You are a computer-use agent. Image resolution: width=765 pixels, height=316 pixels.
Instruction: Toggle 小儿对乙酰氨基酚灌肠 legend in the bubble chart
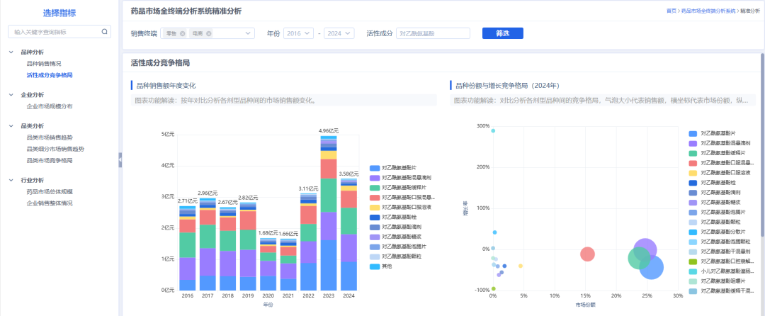(x=722, y=271)
